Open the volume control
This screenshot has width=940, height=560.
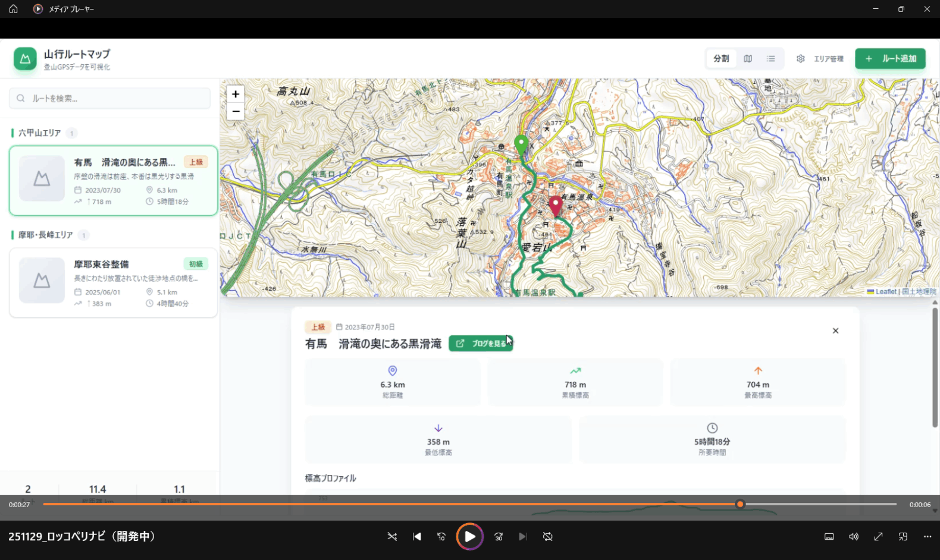pos(854,536)
